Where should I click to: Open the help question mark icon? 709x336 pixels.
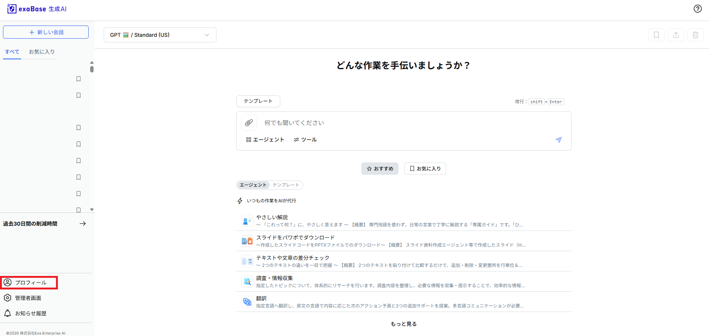click(697, 9)
